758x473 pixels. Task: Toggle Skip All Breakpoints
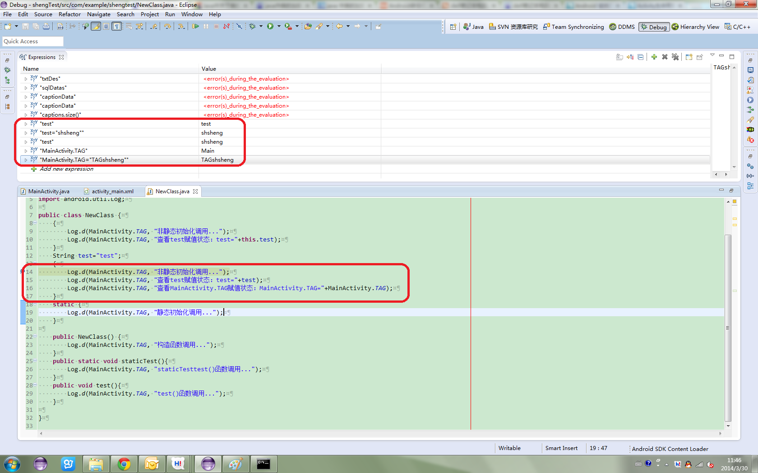pyautogui.click(x=239, y=26)
